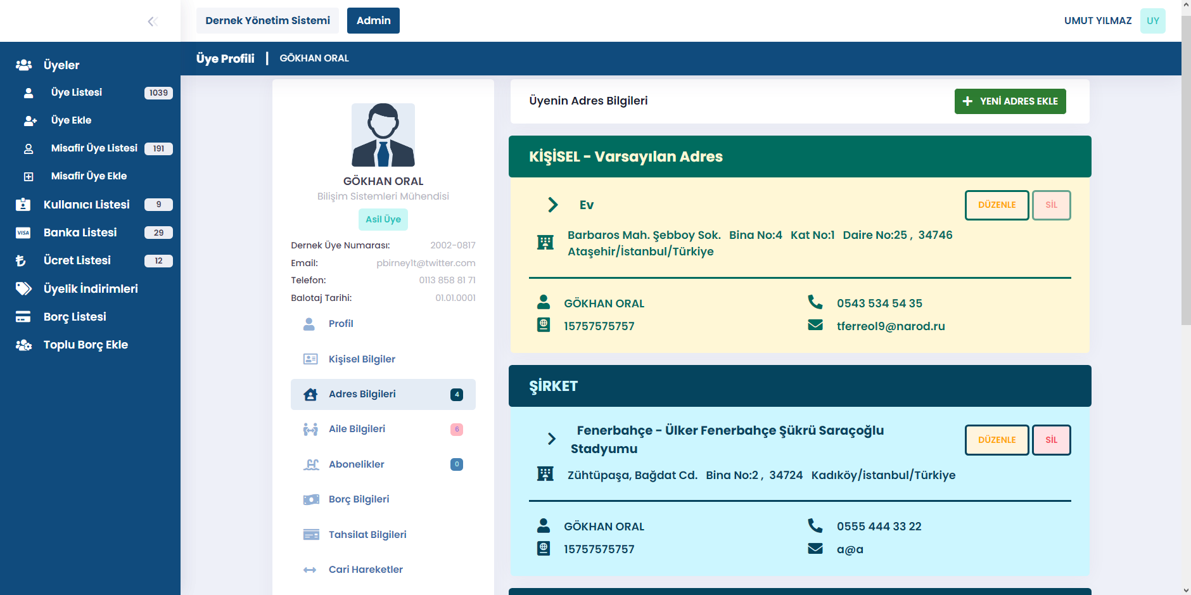Image resolution: width=1191 pixels, height=595 pixels.
Task: Delete the Şirket address with Sil
Action: [1051, 440]
